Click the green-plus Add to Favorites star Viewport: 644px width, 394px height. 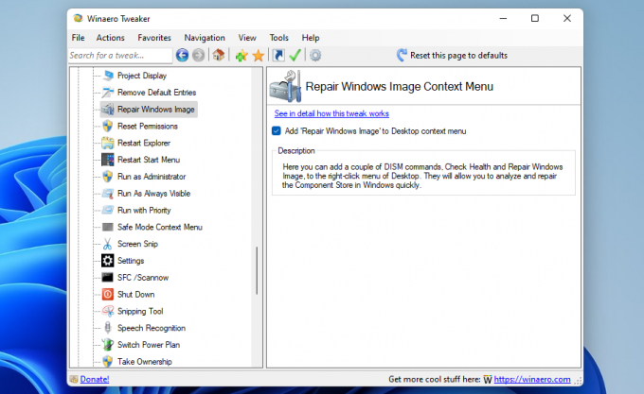pos(241,56)
